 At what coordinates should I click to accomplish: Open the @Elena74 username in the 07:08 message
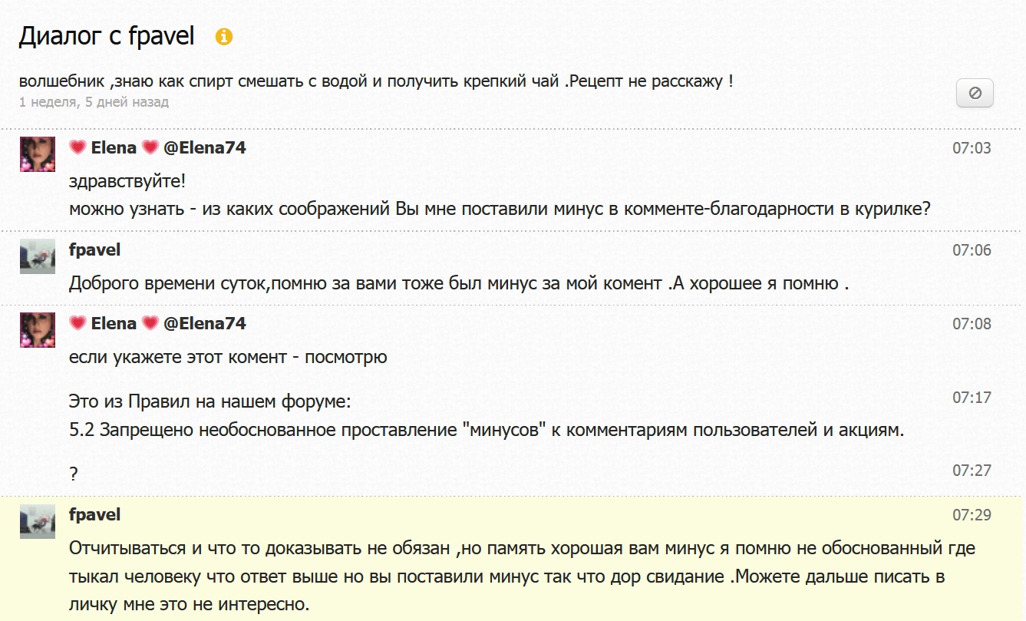204,324
